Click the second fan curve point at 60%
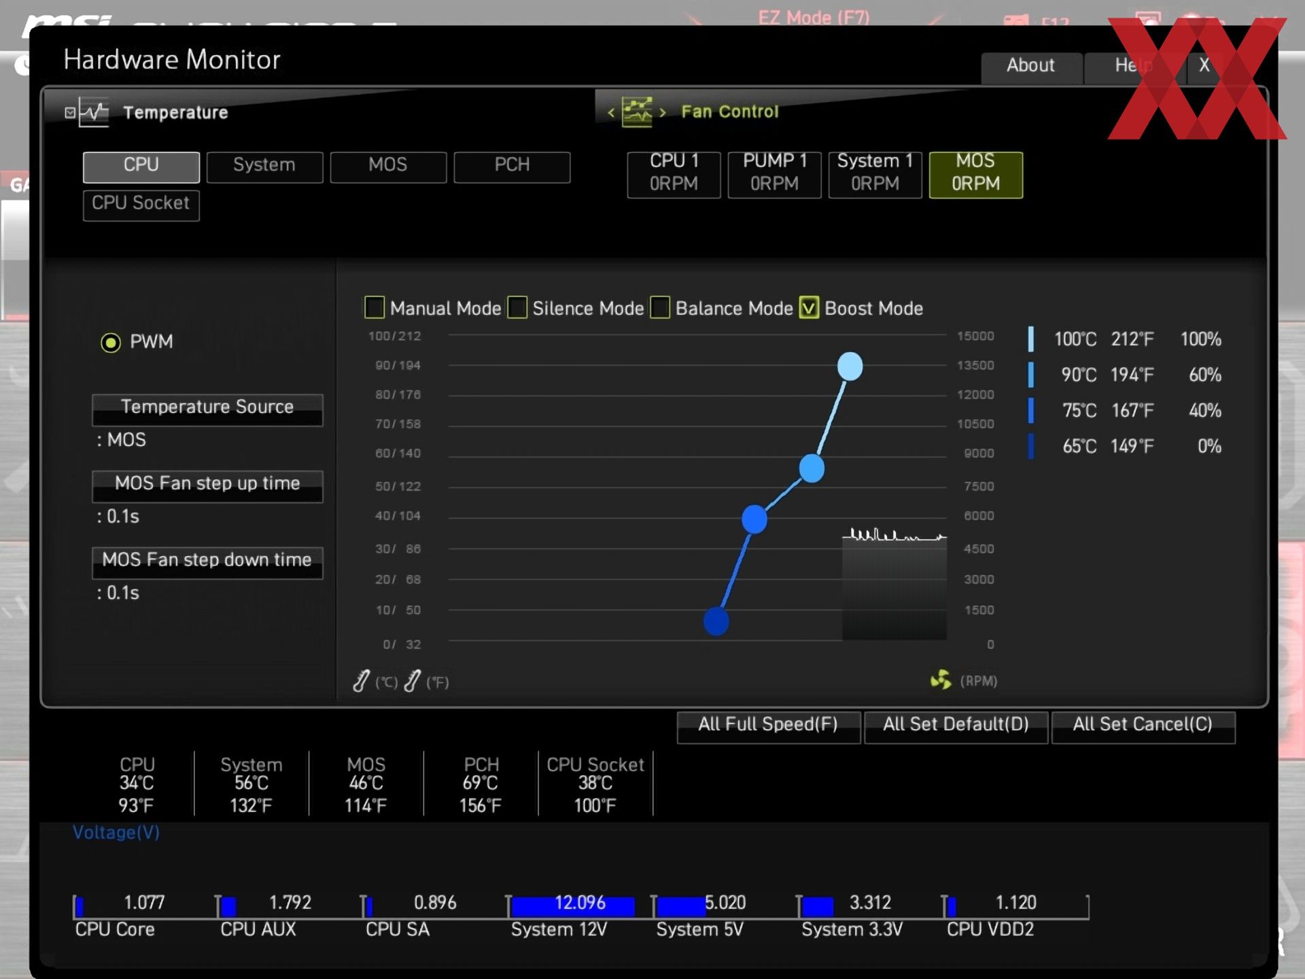 [x=812, y=468]
